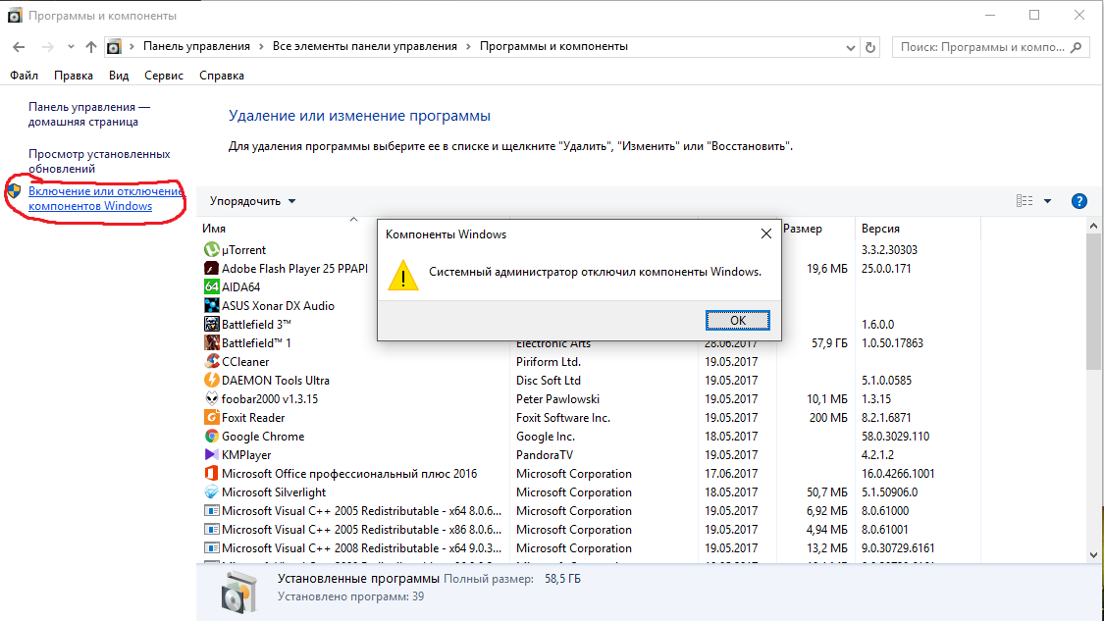
Task: Click the KMPlayer icon
Action: [x=211, y=455]
